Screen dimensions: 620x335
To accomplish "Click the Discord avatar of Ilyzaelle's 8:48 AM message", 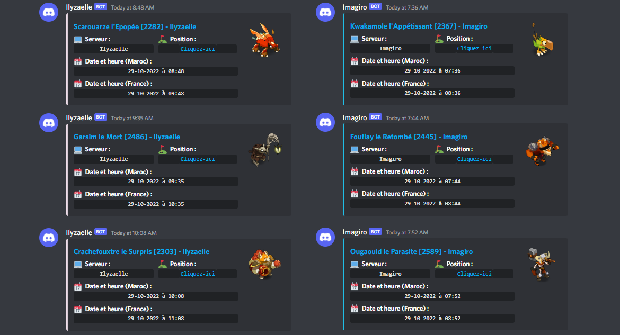I will (49, 12).
